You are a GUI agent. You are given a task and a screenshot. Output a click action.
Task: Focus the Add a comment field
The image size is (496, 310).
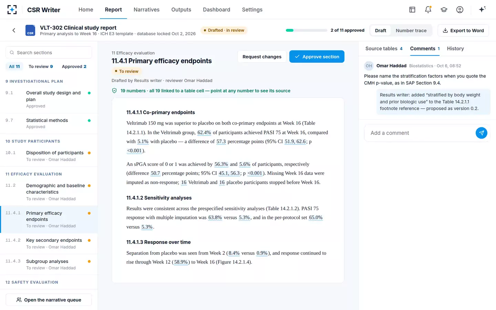[420, 133]
